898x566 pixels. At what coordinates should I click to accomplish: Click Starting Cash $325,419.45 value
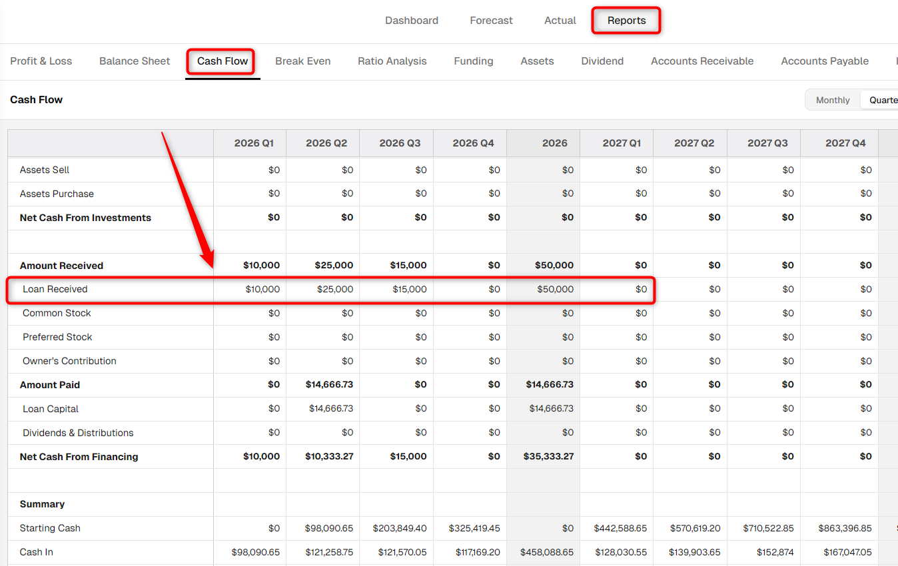pos(474,528)
